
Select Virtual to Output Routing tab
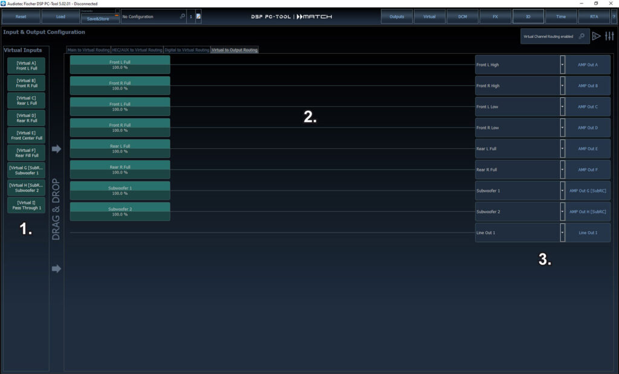tap(235, 50)
